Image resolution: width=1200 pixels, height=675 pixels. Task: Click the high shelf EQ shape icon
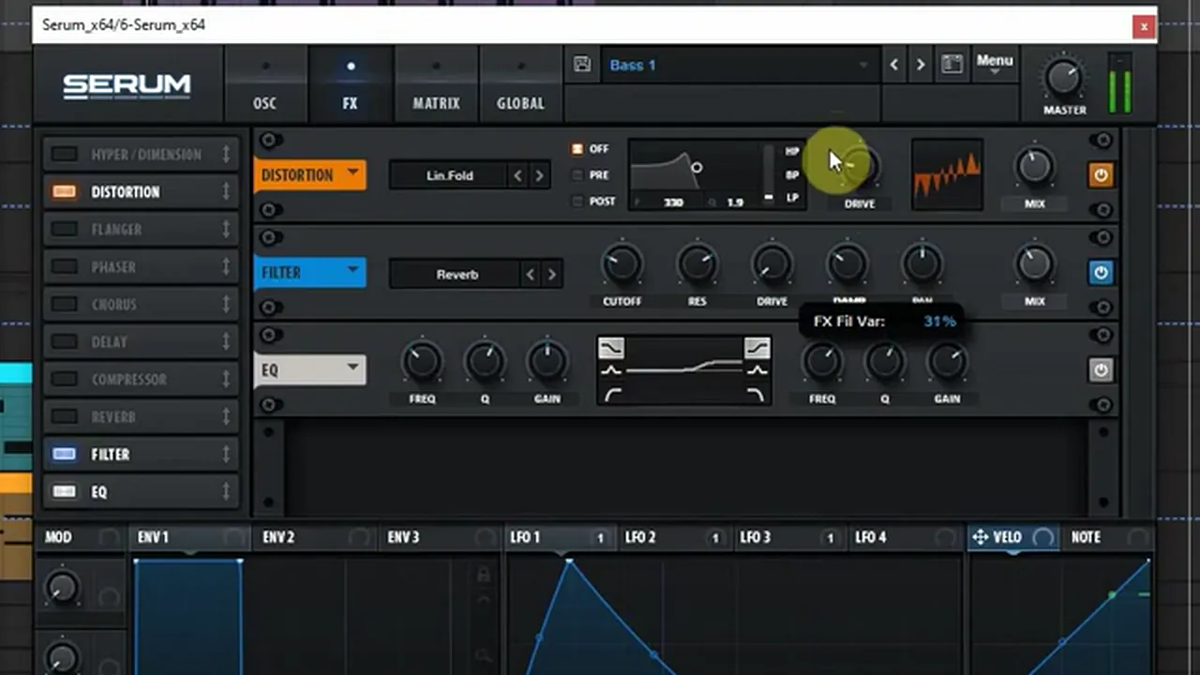coord(757,349)
